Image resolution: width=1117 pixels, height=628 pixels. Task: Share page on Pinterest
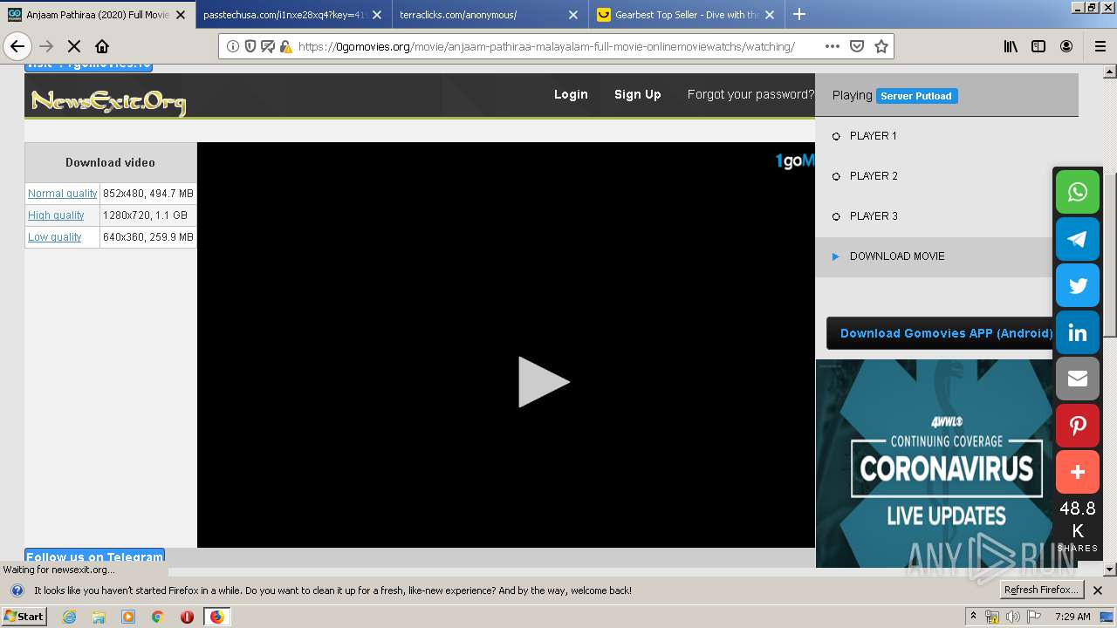(1078, 426)
